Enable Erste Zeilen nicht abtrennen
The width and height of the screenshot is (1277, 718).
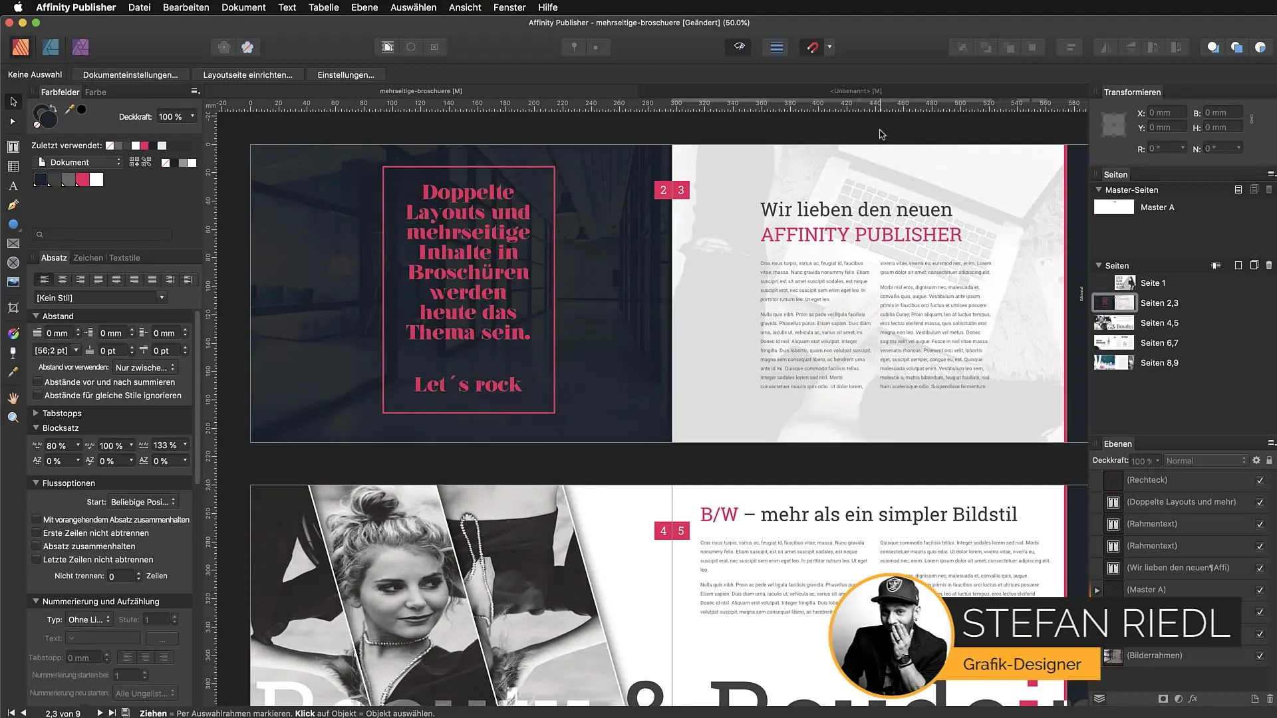coord(37,533)
